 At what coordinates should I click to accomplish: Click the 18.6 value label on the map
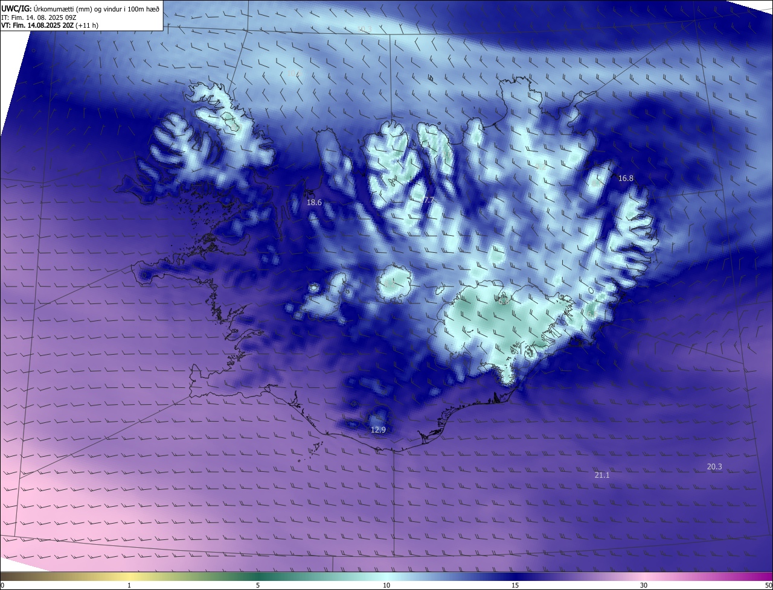tap(314, 203)
